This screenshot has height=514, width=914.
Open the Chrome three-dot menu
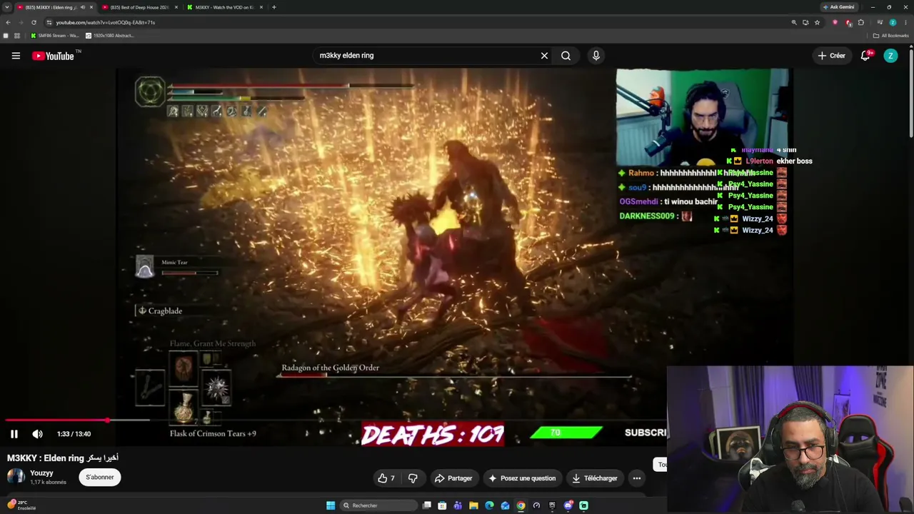pyautogui.click(x=905, y=22)
